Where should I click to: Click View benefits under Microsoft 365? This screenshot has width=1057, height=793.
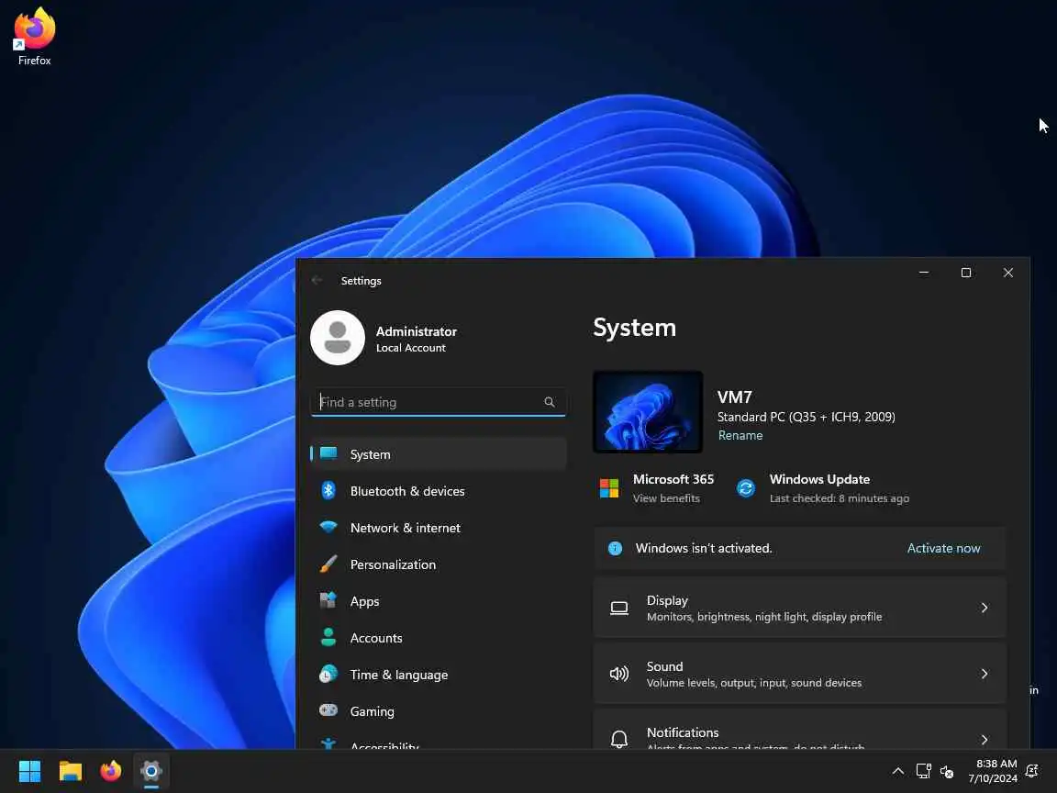tap(666, 498)
